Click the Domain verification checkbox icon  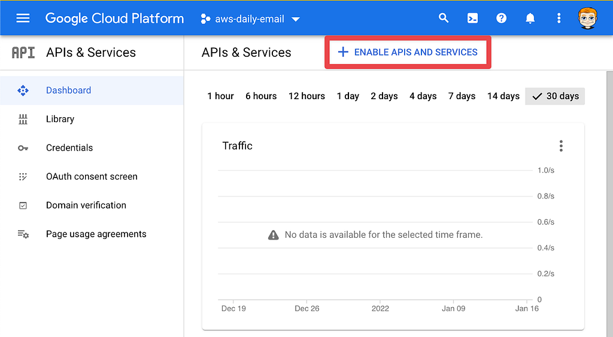23,206
